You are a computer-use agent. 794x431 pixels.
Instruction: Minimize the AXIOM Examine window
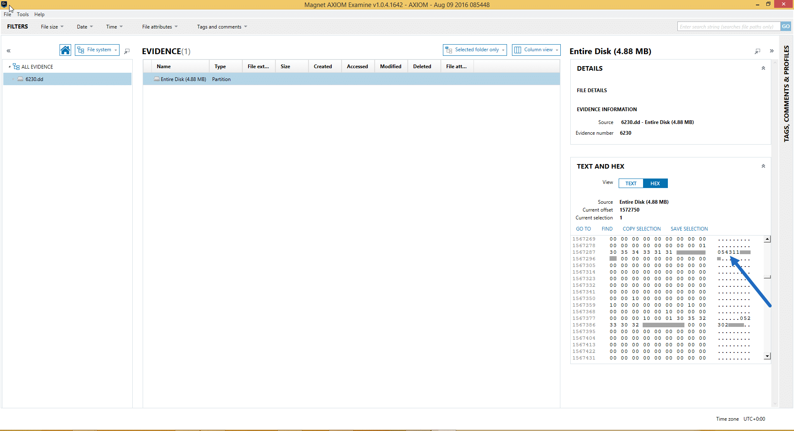tap(757, 5)
